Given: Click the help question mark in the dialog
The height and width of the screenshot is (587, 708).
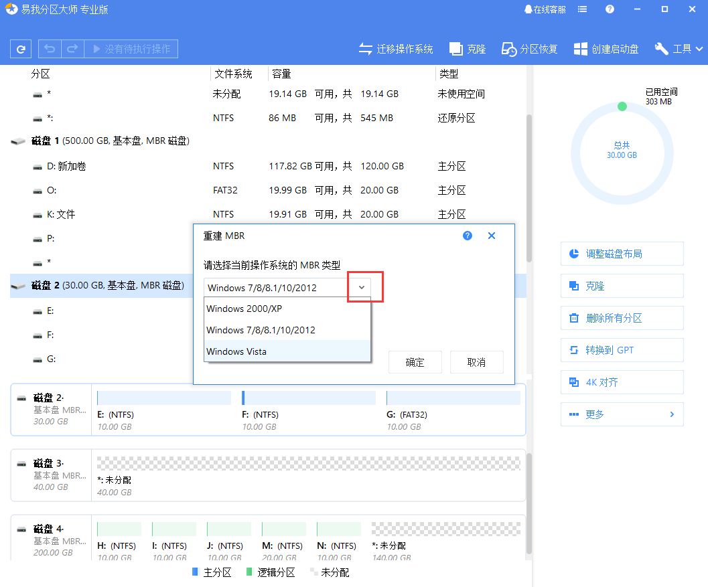Looking at the screenshot, I should [468, 236].
